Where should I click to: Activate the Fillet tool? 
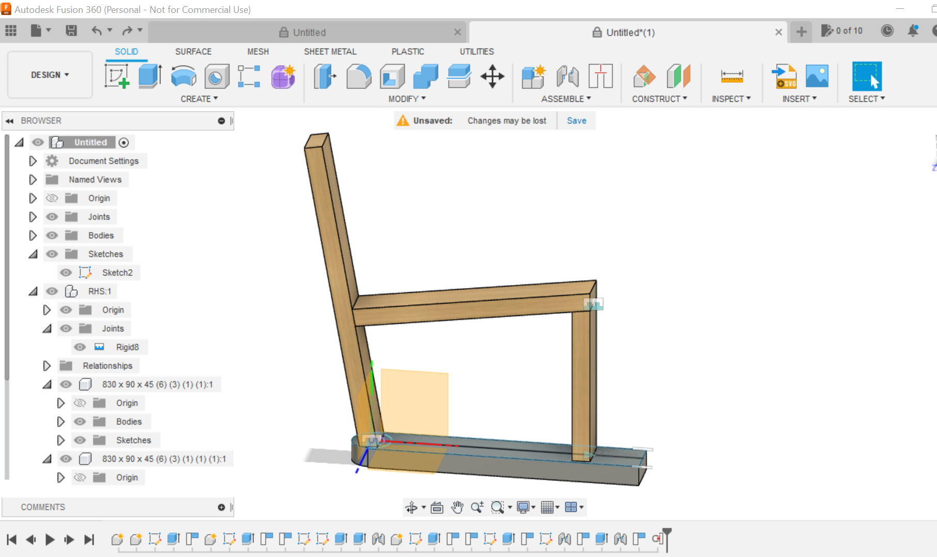(359, 76)
